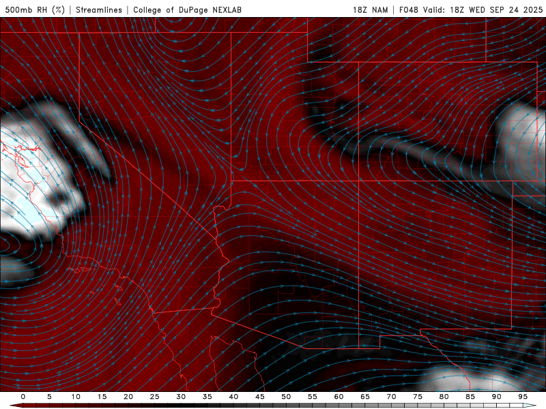Viewport: 546px width, 409px height.
Task: Click colorbar label "85"
Action: [x=470, y=397]
